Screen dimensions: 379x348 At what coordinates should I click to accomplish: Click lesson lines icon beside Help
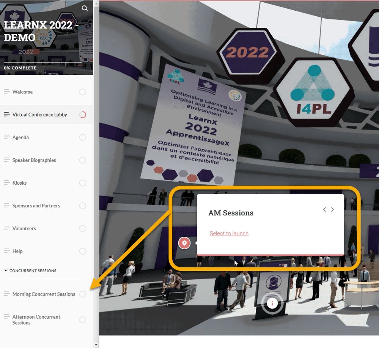pos(7,251)
